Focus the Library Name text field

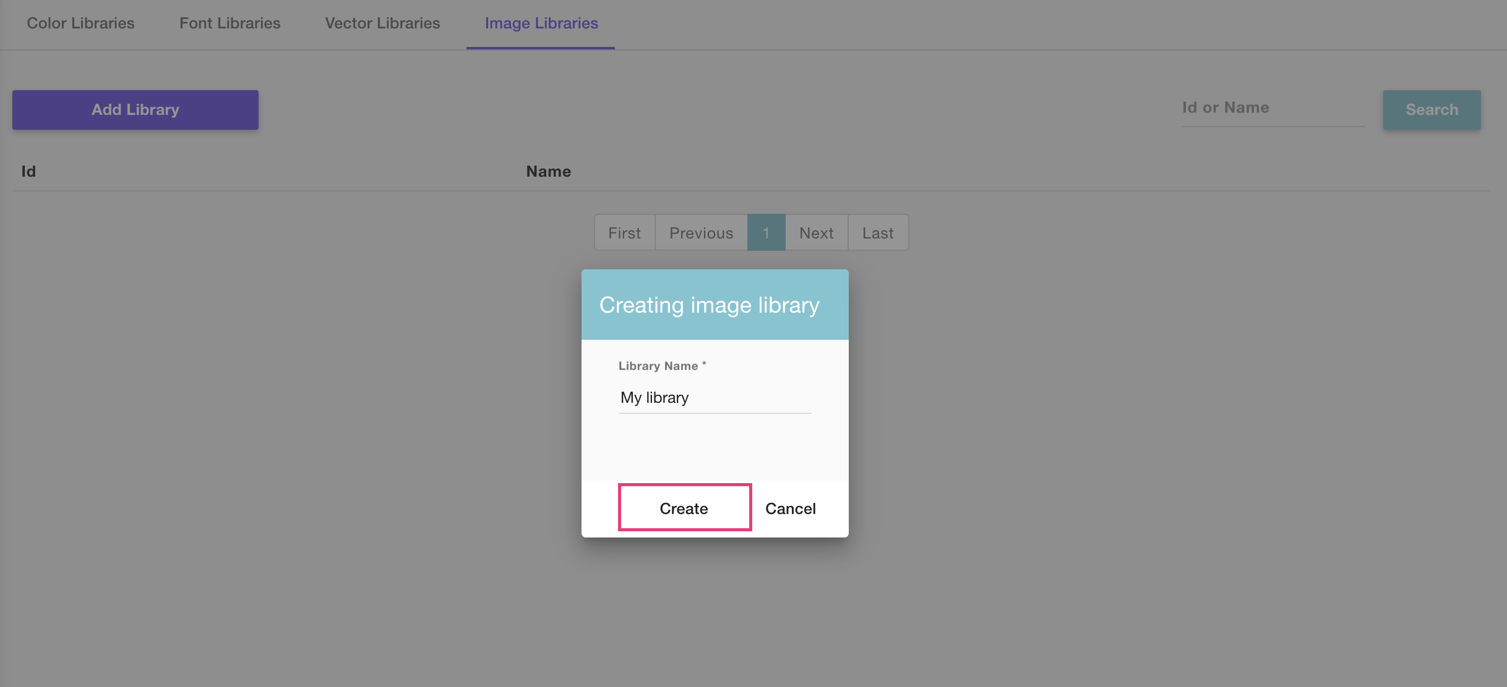715,398
